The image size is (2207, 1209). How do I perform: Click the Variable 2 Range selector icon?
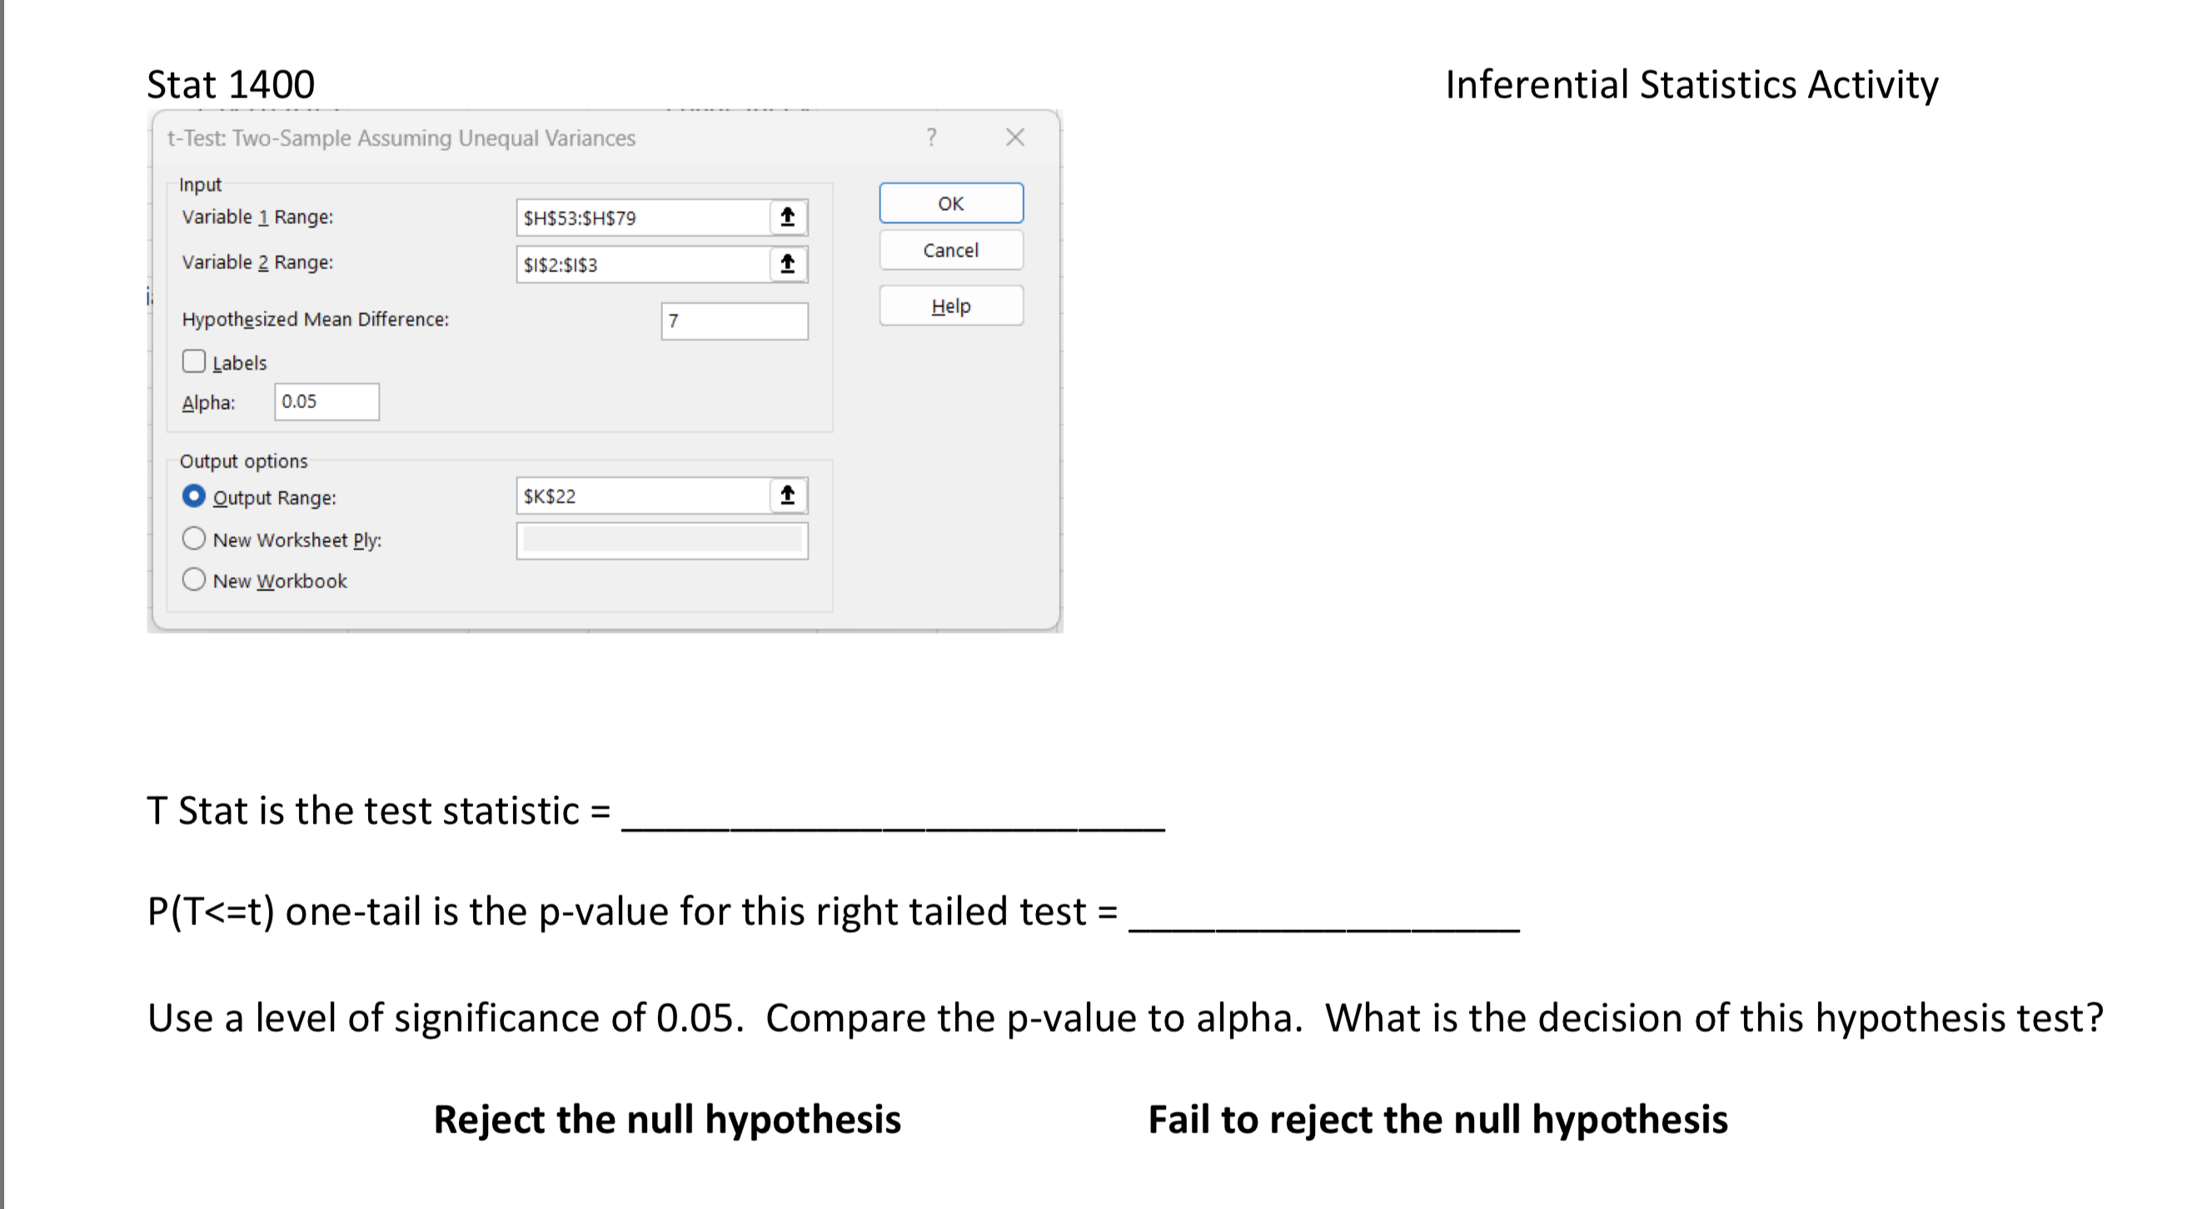pyautogui.click(x=787, y=264)
